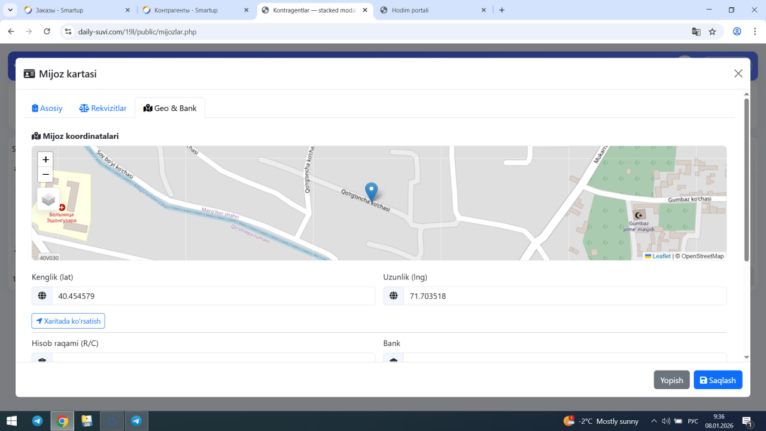Viewport: 766px width, 431px height.
Task: View site information for daily-suvi.com
Action: click(68, 32)
